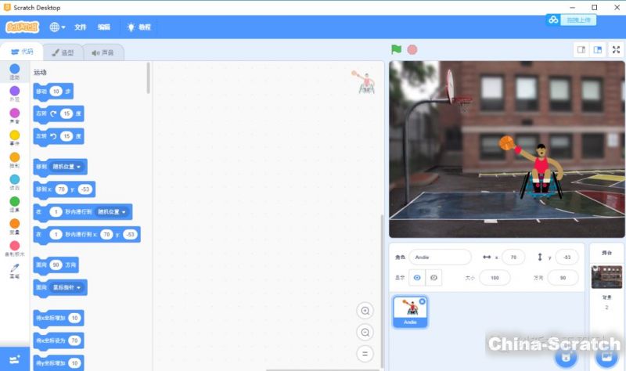Open the 教程 (Tutorials) button
The height and width of the screenshot is (371, 626).
coord(139,27)
